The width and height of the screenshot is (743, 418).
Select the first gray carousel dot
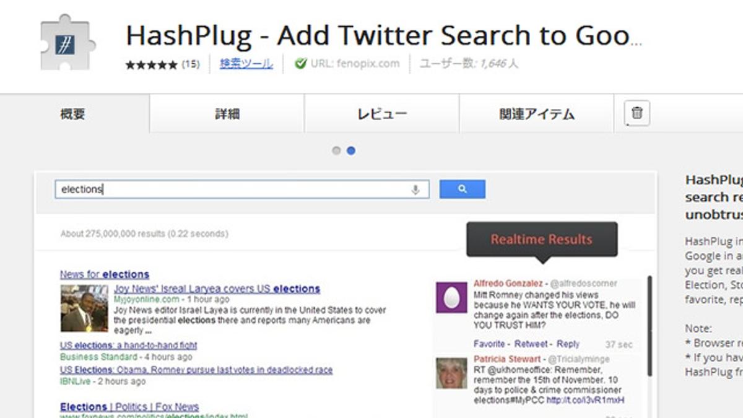pos(336,150)
